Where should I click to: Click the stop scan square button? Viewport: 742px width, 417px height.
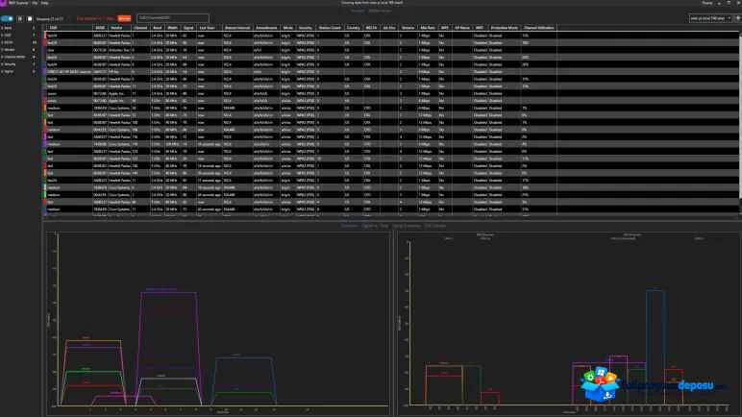click(30, 18)
